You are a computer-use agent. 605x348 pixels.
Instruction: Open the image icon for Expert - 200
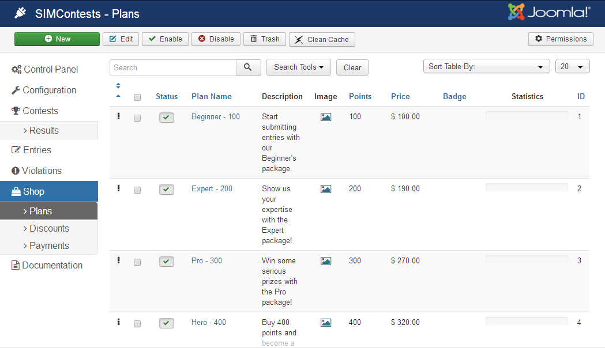(326, 189)
